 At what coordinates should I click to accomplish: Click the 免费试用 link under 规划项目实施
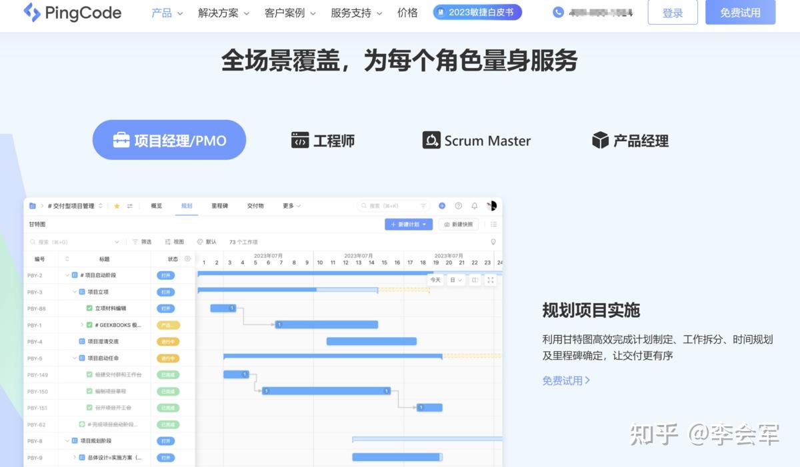(x=566, y=380)
